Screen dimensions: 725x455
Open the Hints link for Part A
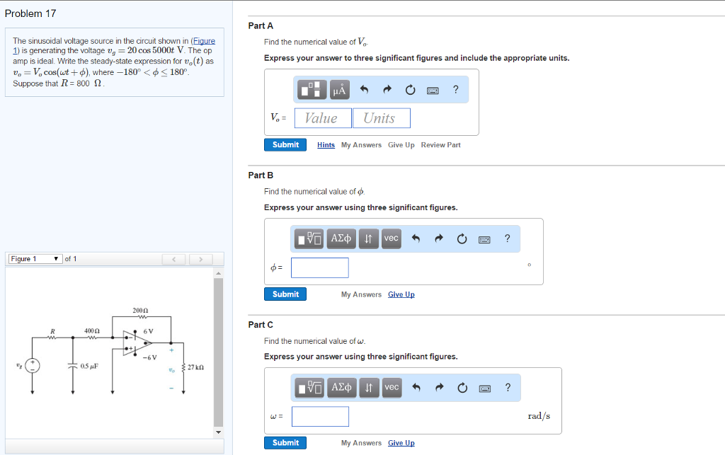(326, 145)
